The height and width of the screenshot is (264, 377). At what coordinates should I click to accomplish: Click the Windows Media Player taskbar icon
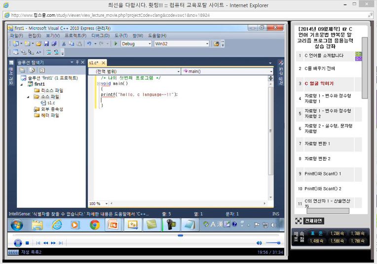(x=75, y=225)
